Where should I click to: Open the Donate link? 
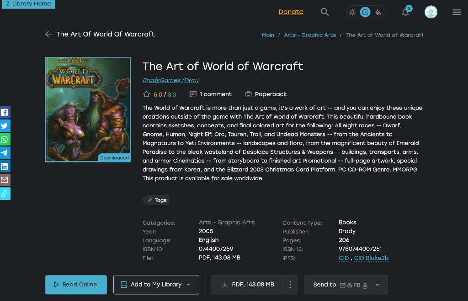point(291,12)
